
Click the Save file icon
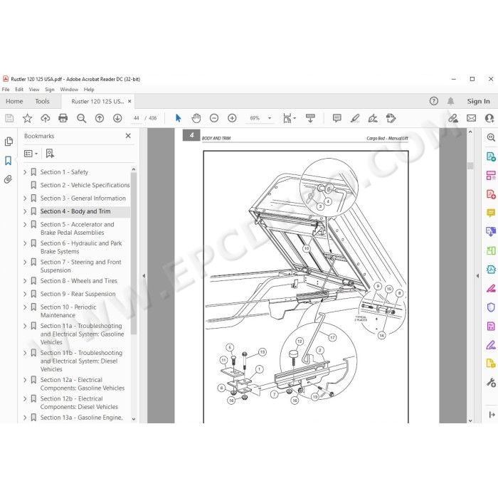[9, 119]
